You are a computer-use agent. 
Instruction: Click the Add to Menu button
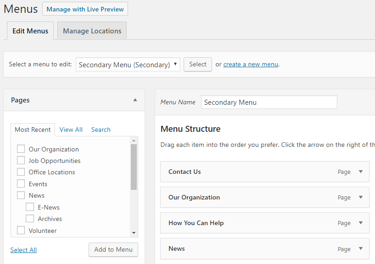[x=113, y=249]
